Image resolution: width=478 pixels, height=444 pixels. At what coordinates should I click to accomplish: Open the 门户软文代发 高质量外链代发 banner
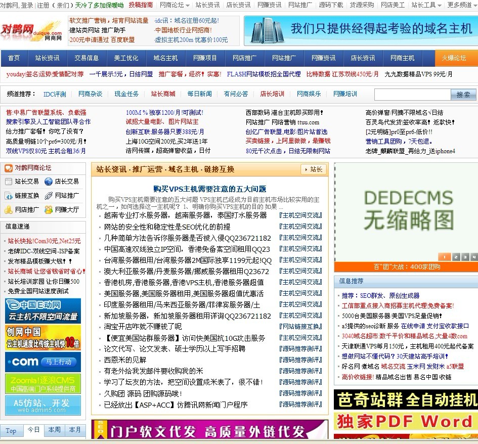pyautogui.click(x=210, y=429)
